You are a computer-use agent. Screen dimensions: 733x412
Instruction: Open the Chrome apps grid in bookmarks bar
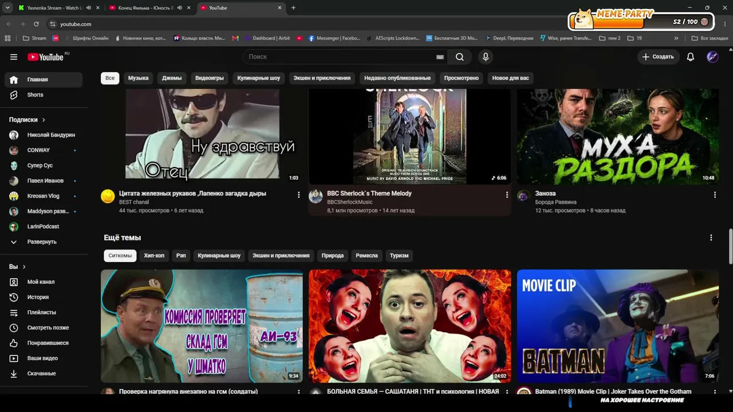click(x=7, y=38)
